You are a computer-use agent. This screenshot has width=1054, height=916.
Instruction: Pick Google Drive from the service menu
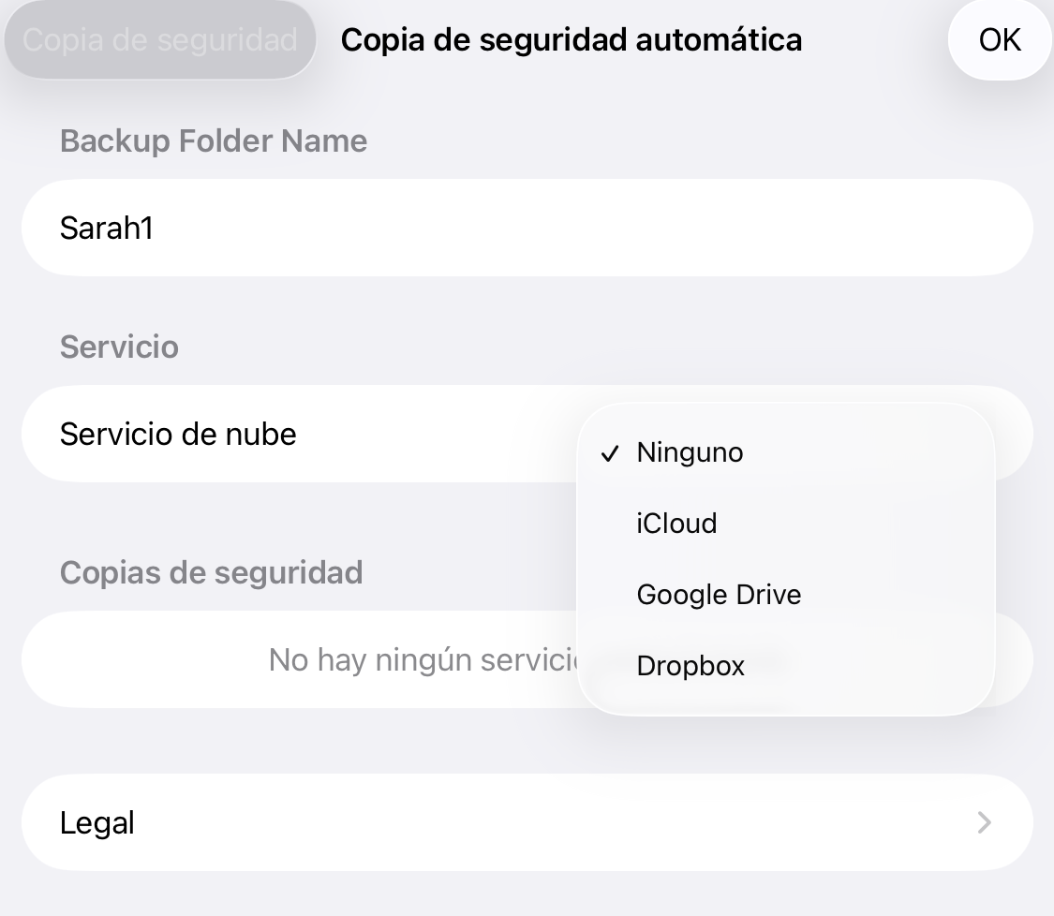coord(719,595)
